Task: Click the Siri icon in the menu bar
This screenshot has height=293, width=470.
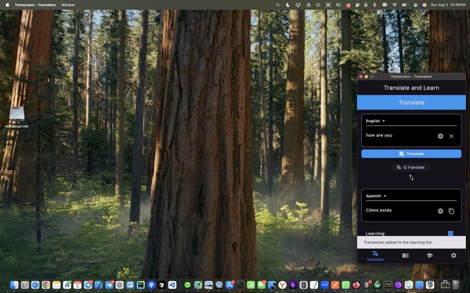Action: tap(425, 5)
